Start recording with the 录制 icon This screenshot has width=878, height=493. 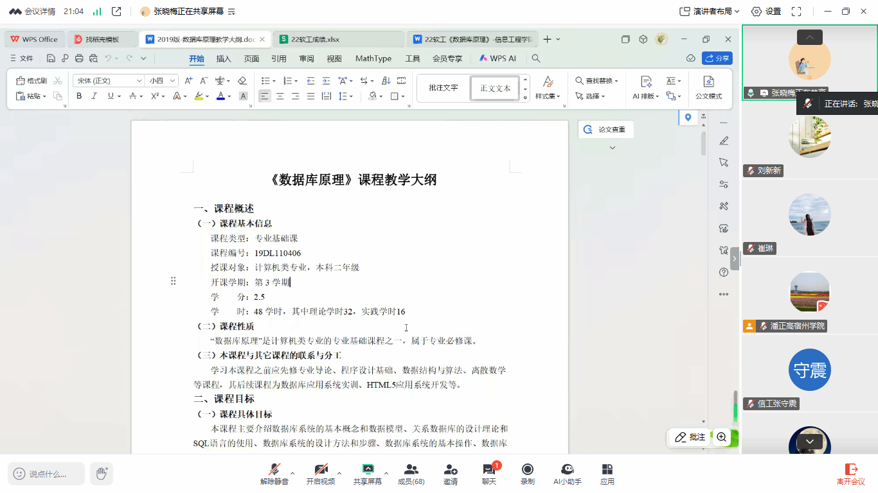tap(528, 474)
